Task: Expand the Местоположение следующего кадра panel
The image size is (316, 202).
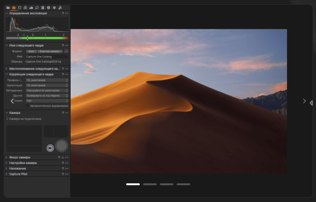Action: (7, 69)
